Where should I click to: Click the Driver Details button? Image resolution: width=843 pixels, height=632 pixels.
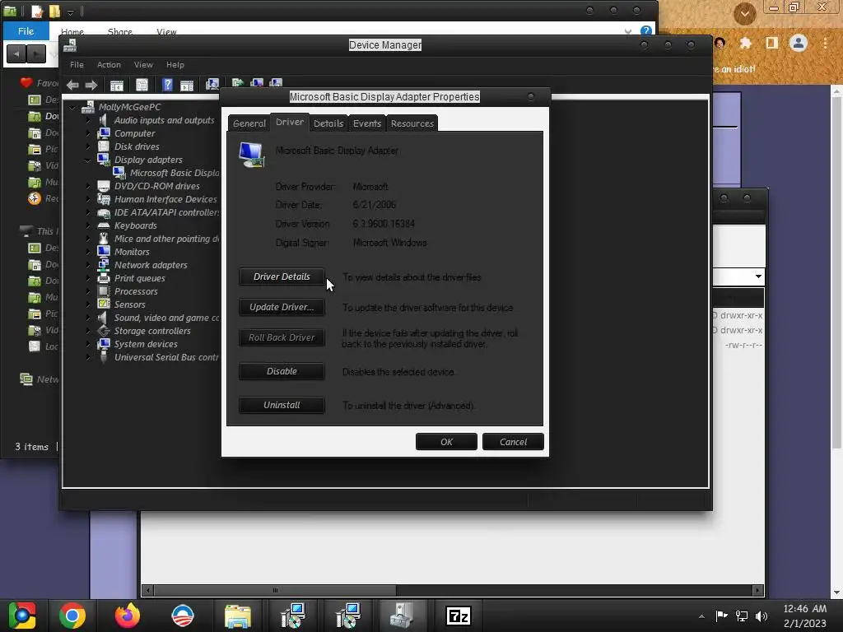282,276
